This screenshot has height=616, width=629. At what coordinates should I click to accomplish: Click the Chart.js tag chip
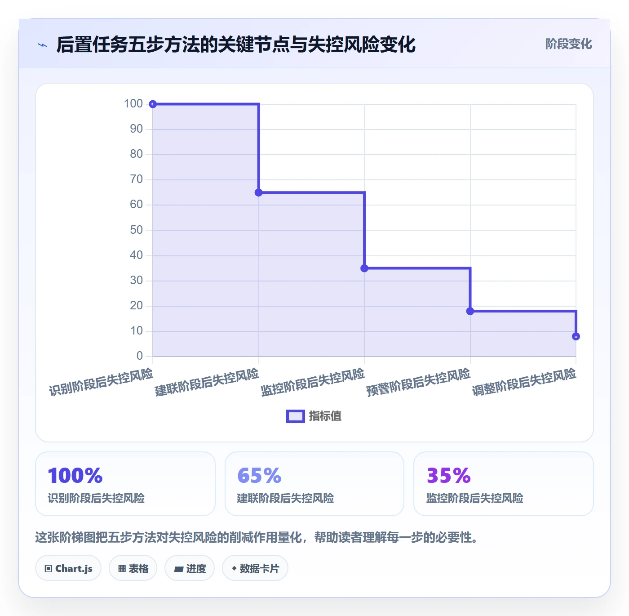point(68,568)
